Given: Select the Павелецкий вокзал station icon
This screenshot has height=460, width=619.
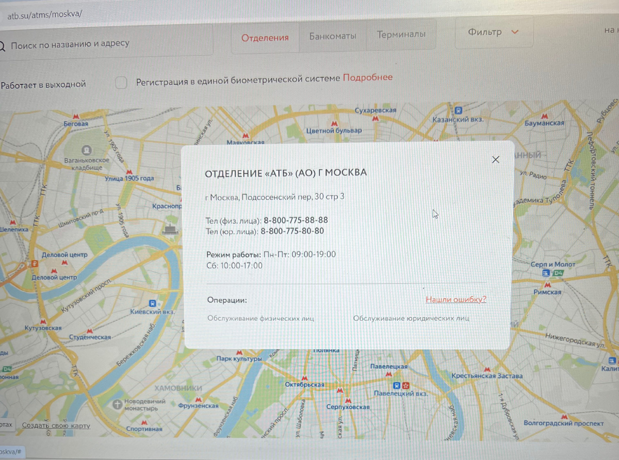Looking at the screenshot, I should [x=396, y=385].
